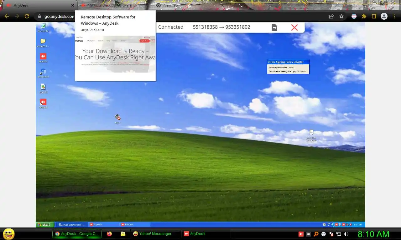This screenshot has height=240, width=401.
Task: Click the question-mark icon in XP system tray
Action: (x=325, y=224)
